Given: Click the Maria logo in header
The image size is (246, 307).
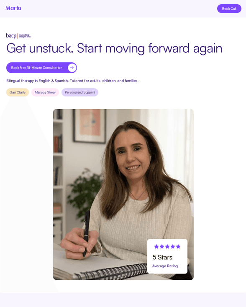Looking at the screenshot, I should click(x=13, y=8).
